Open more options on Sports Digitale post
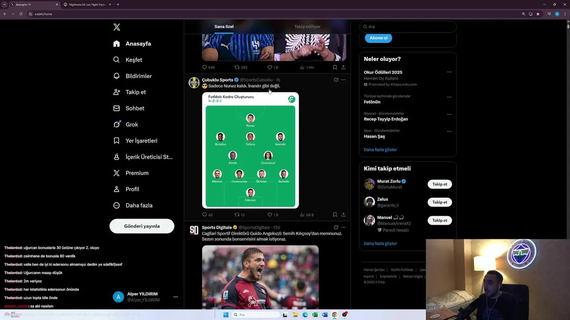The height and width of the screenshot is (320, 570). coord(343,228)
